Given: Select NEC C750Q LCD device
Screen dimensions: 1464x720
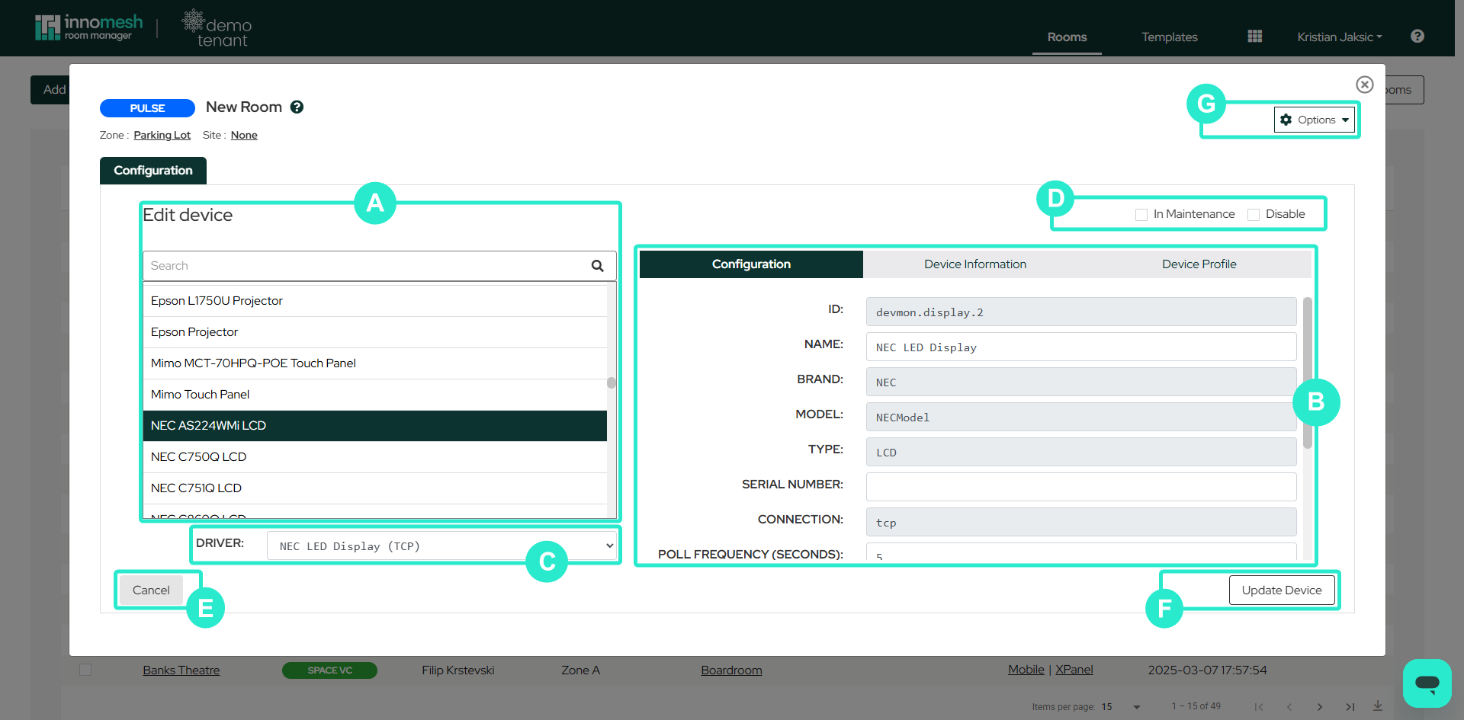Looking at the screenshot, I should click(x=375, y=457).
